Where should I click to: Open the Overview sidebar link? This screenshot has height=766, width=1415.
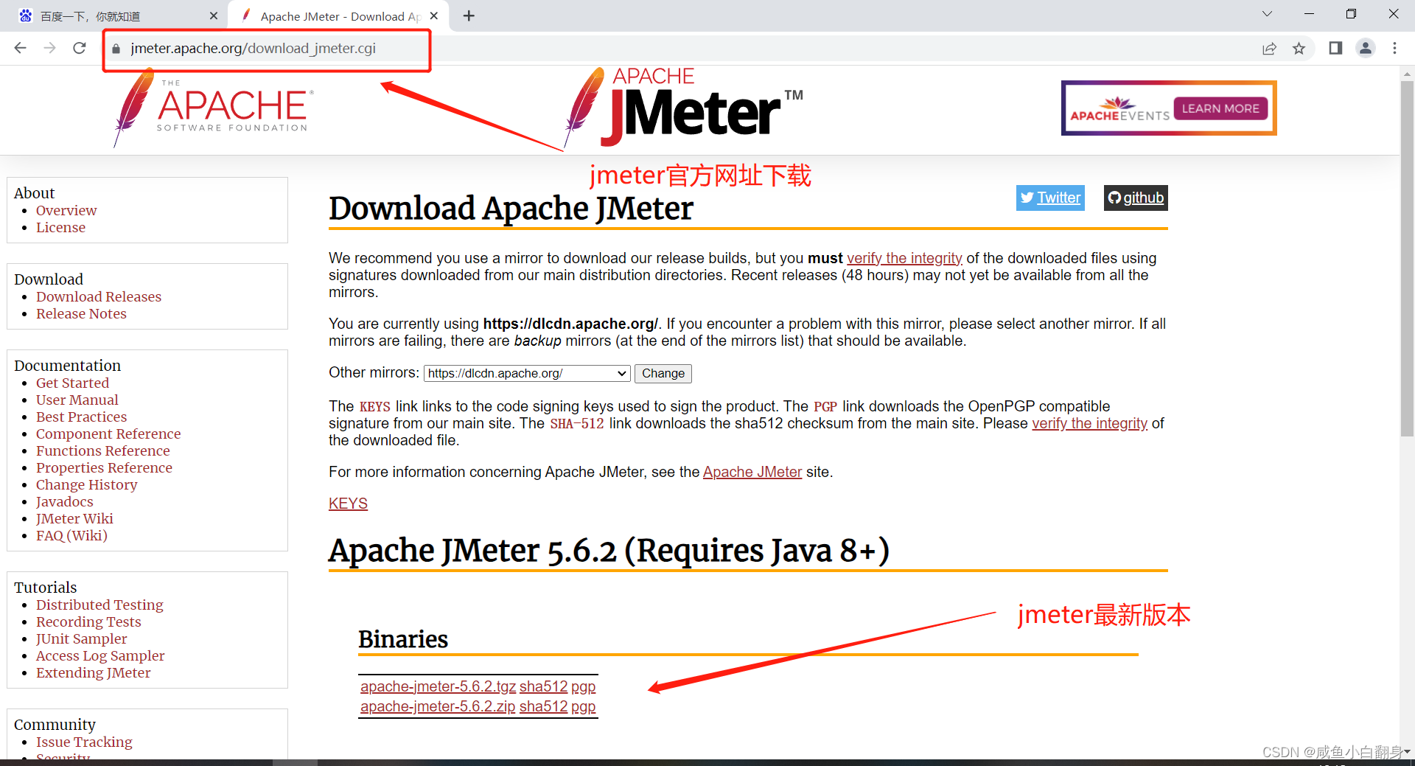tap(66, 210)
